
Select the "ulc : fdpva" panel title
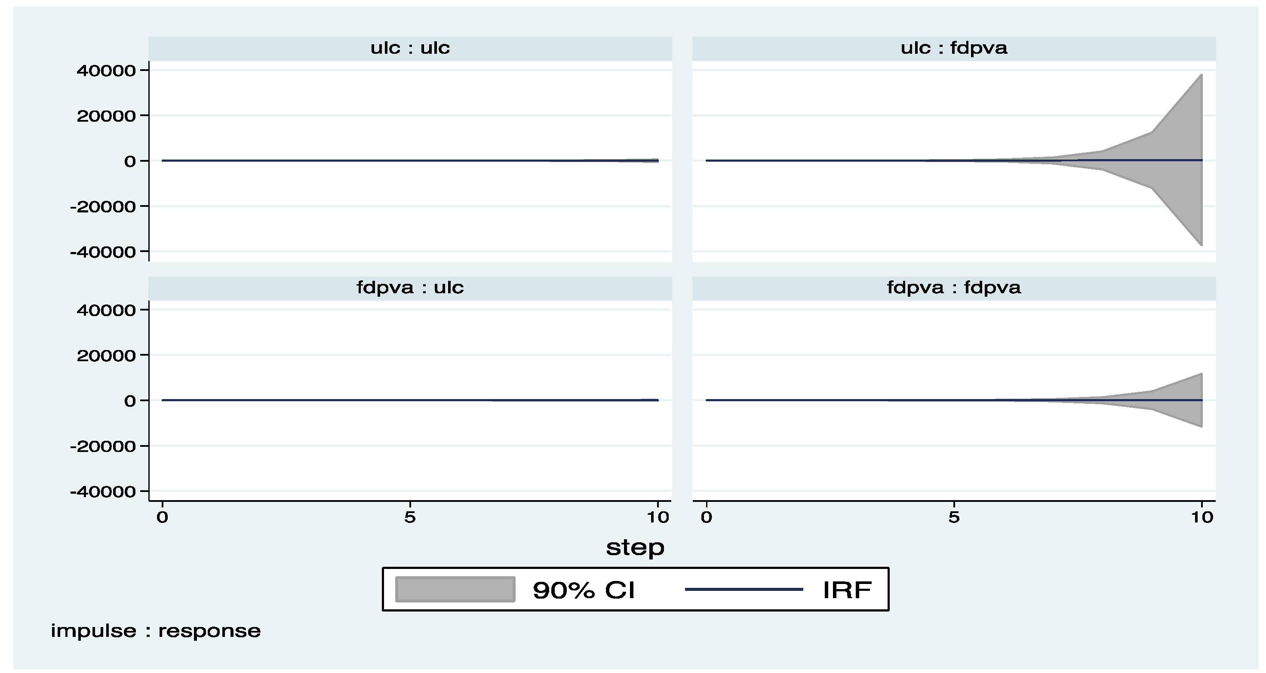coord(953,48)
